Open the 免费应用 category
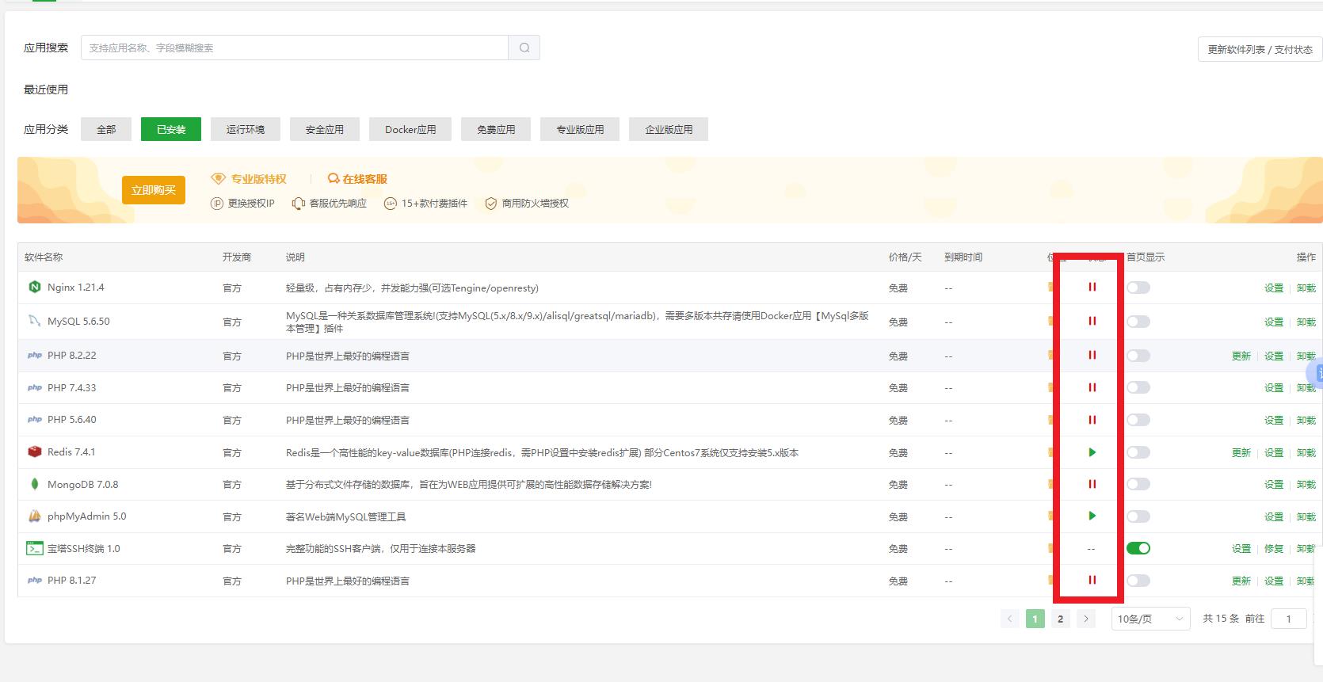 [496, 129]
